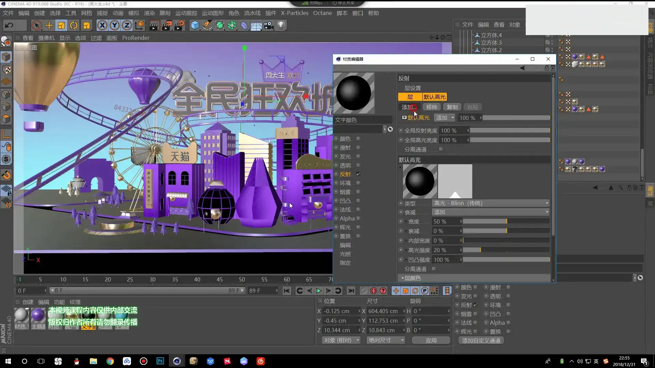Enable the 颜色 channel checkbox in the material editor
The width and height of the screenshot is (655, 368).
tap(358, 139)
